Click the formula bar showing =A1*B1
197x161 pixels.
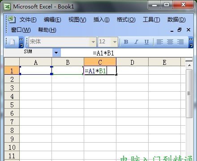127,53
